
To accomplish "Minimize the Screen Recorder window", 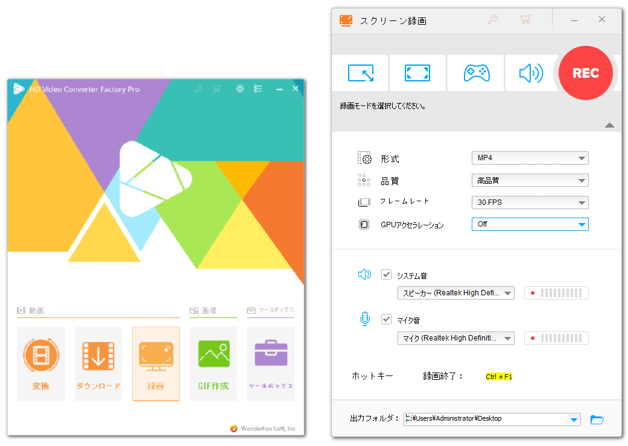I will (x=574, y=20).
